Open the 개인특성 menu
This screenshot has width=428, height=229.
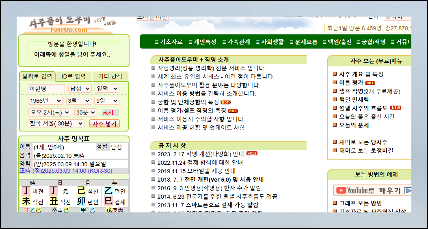[x=203, y=42]
